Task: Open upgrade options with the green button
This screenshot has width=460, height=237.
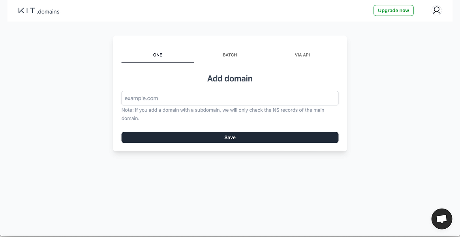Action: 393,10
